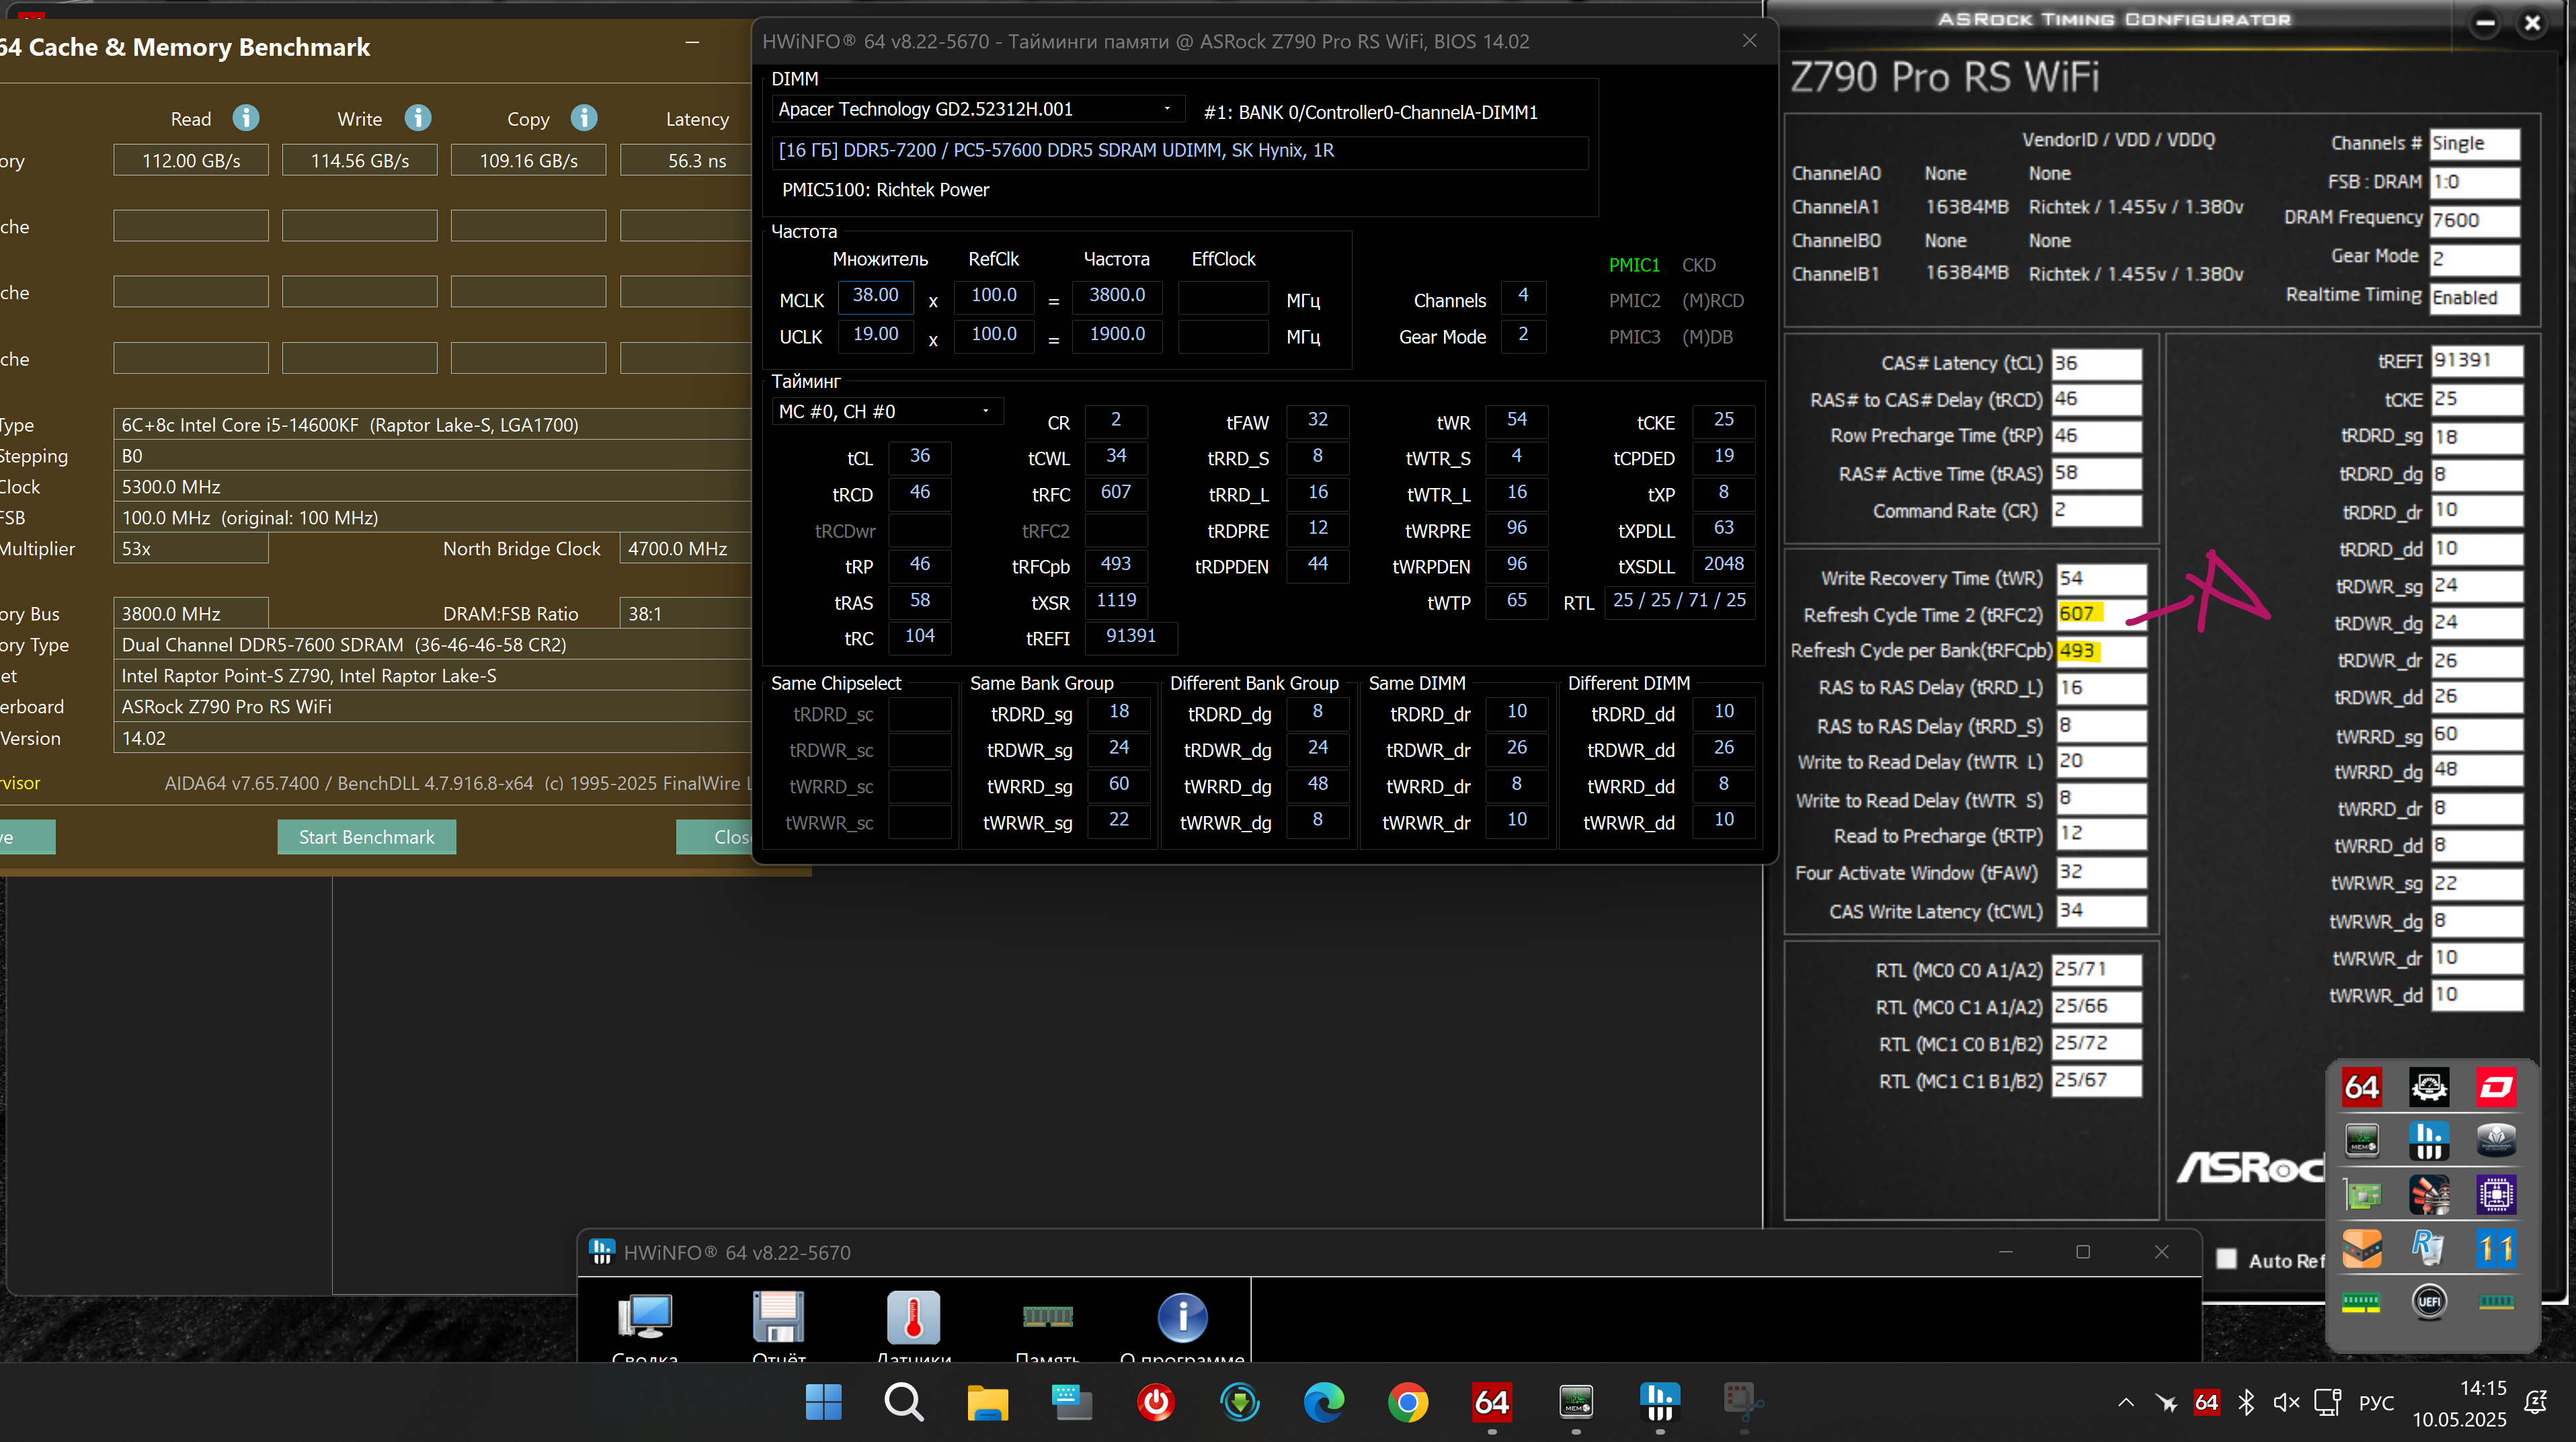The height and width of the screenshot is (1442, 2576).
Task: Click the Read benchmark info icon
Action: point(246,118)
